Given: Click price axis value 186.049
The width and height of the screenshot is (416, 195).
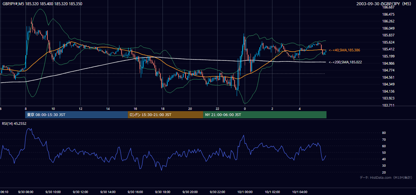Looking at the screenshot, I should [x=389, y=28].
